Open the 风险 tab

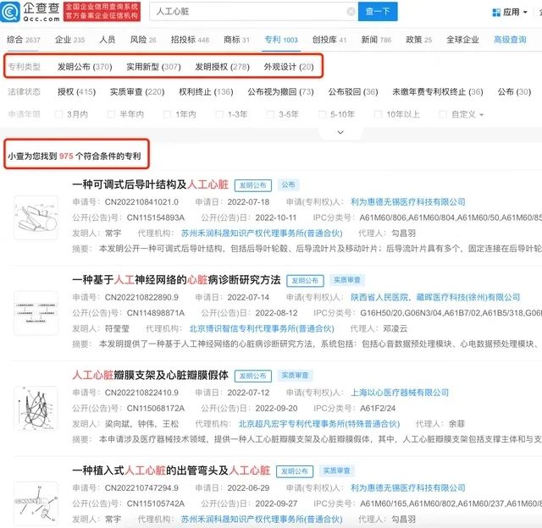143,40
